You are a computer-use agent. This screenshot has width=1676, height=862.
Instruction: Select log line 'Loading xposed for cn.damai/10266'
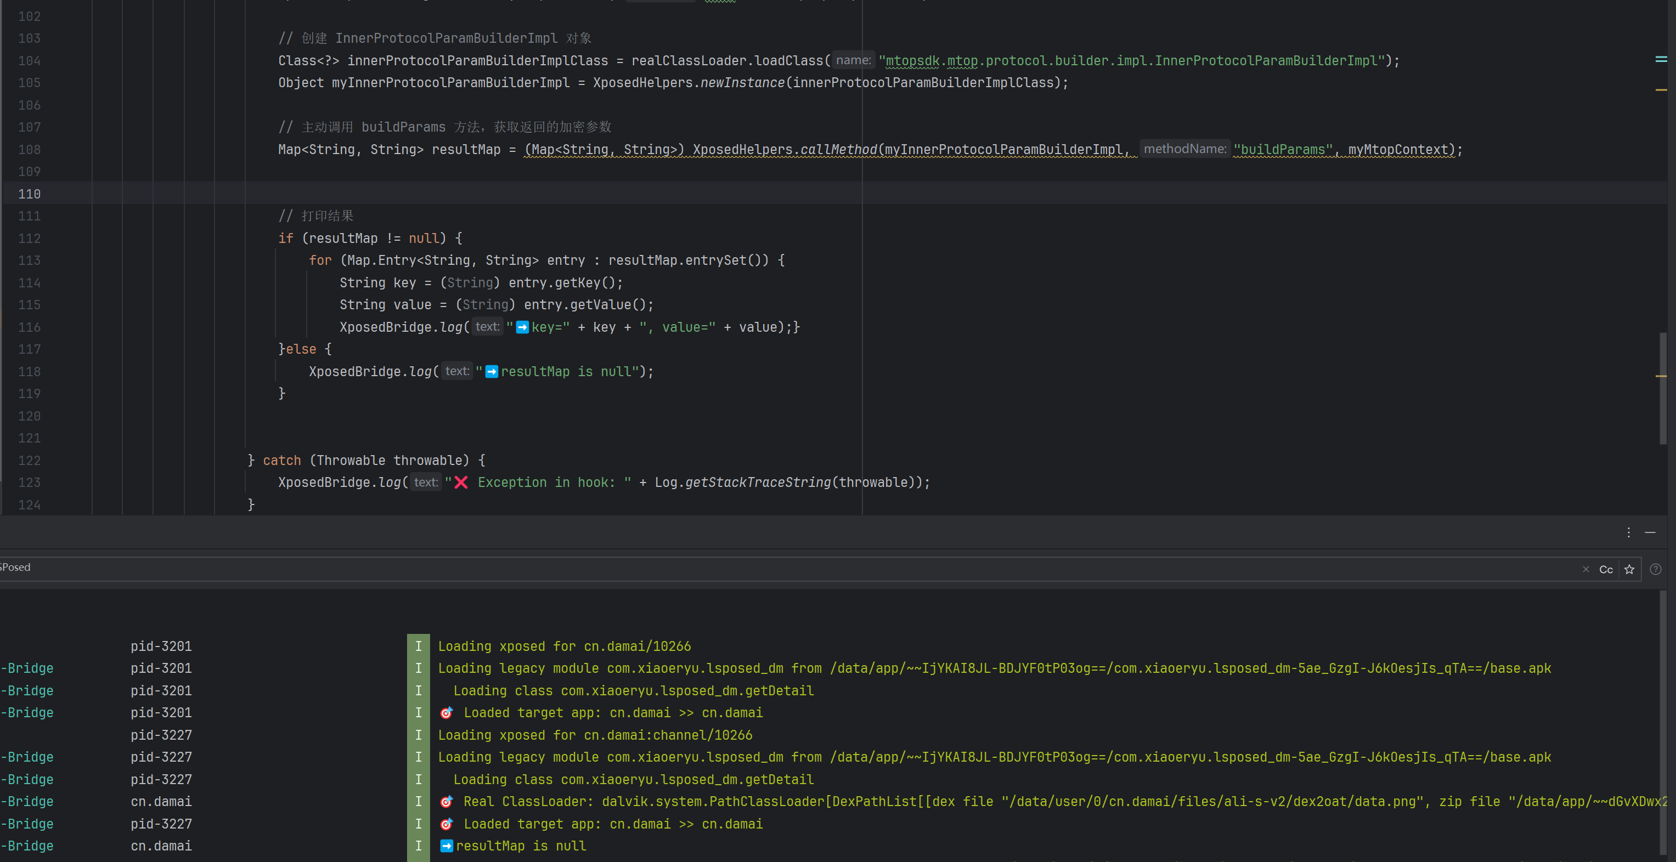[x=564, y=646]
